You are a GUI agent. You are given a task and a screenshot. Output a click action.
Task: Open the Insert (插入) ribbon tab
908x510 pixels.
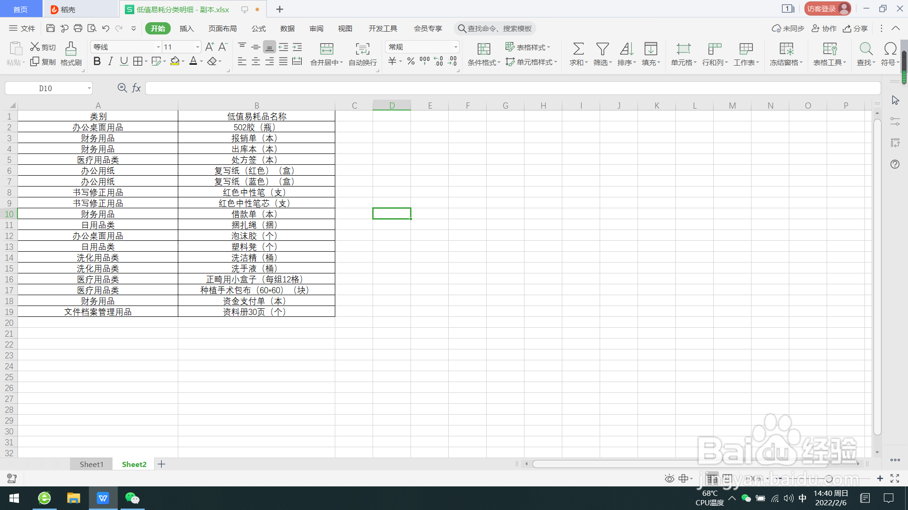pyautogui.click(x=186, y=28)
